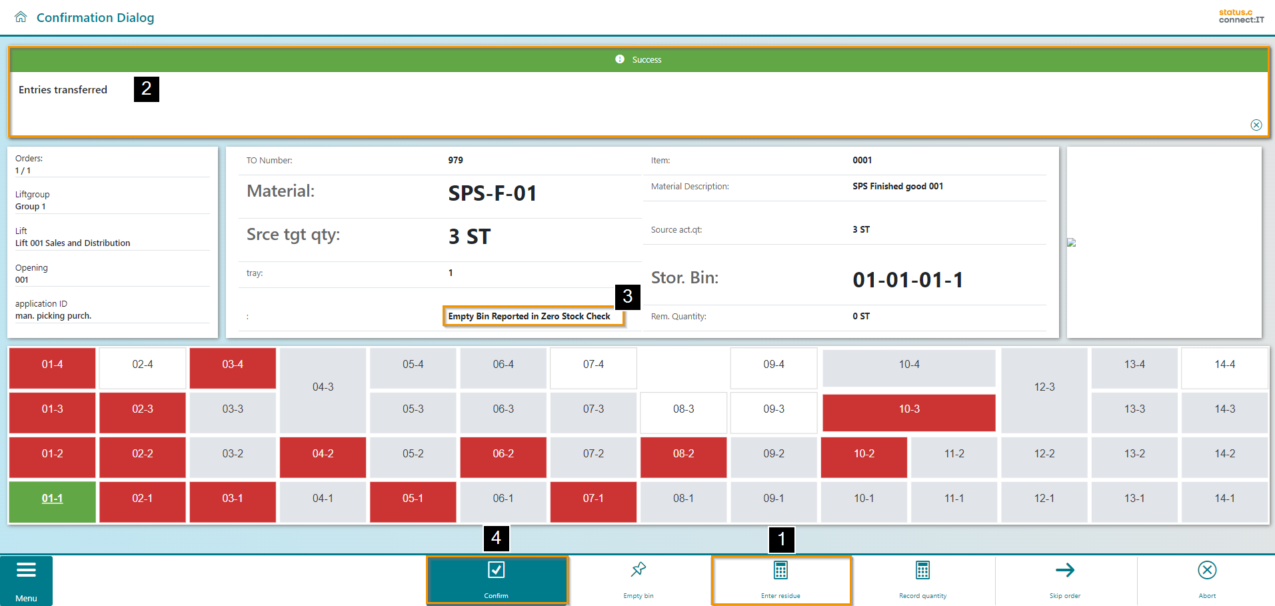Click bin cell 12-3
Viewport: 1275px width, 606px height.
tap(1044, 387)
